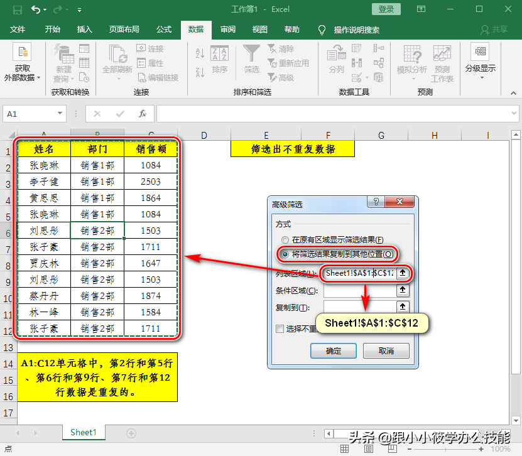Open the Sheet1 worksheet tab
The width and height of the screenshot is (522, 456).
[84, 432]
